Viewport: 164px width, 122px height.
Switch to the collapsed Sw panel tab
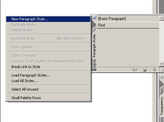click(x=94, y=66)
